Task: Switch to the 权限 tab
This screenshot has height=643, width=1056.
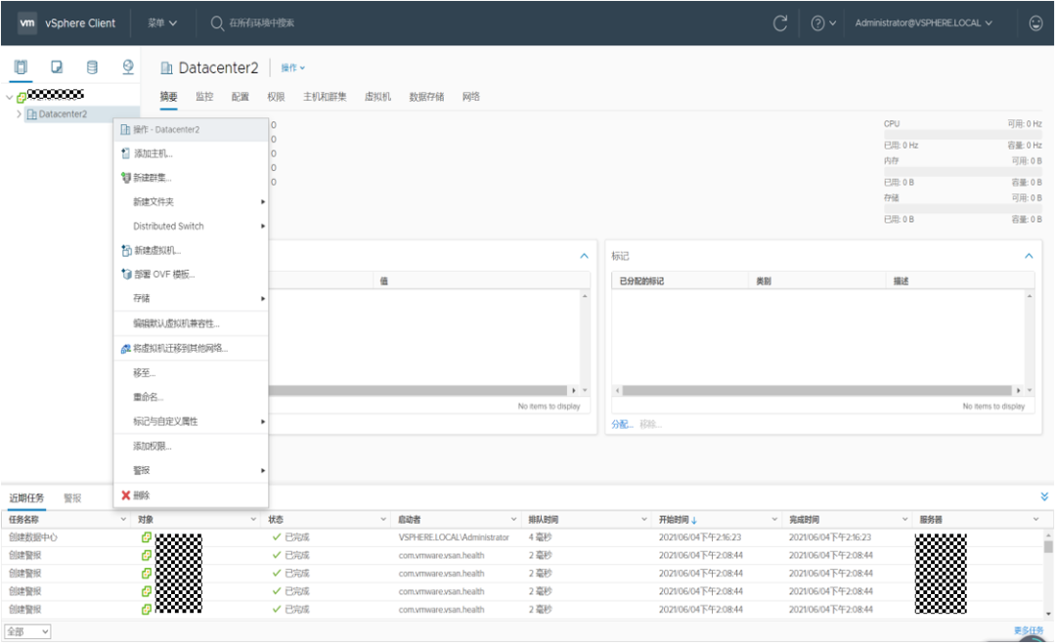Action: tap(276, 97)
